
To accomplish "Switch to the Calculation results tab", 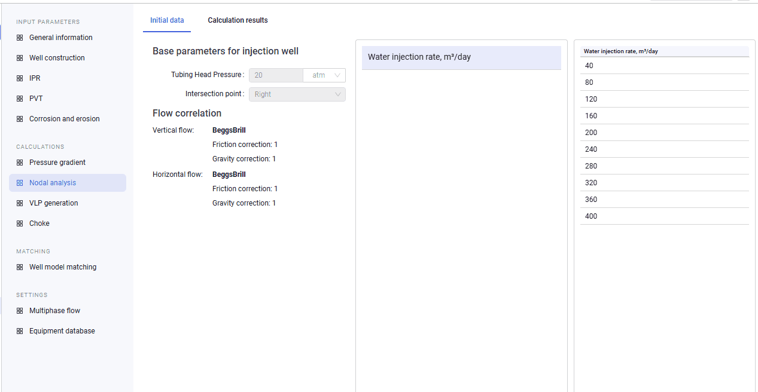I will (238, 20).
